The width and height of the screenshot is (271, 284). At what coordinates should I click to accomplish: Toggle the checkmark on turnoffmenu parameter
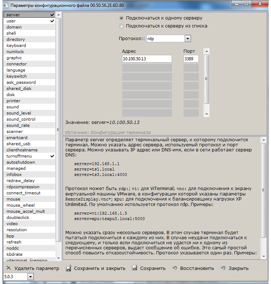[x=52, y=156]
